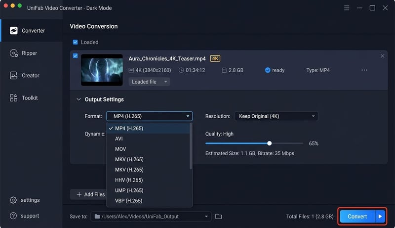Select MOV from format list
Screen dimensions: 395x228
pyautogui.click(x=148, y=149)
